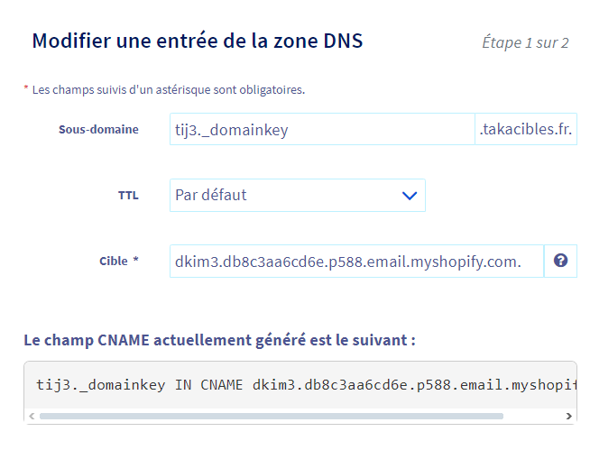Image resolution: width=590 pixels, height=450 pixels.
Task: Click the horizontal scrollbar thumb
Action: coord(271,416)
